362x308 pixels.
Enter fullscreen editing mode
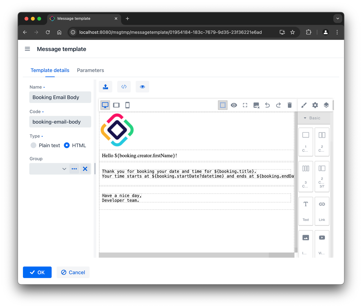coord(245,105)
